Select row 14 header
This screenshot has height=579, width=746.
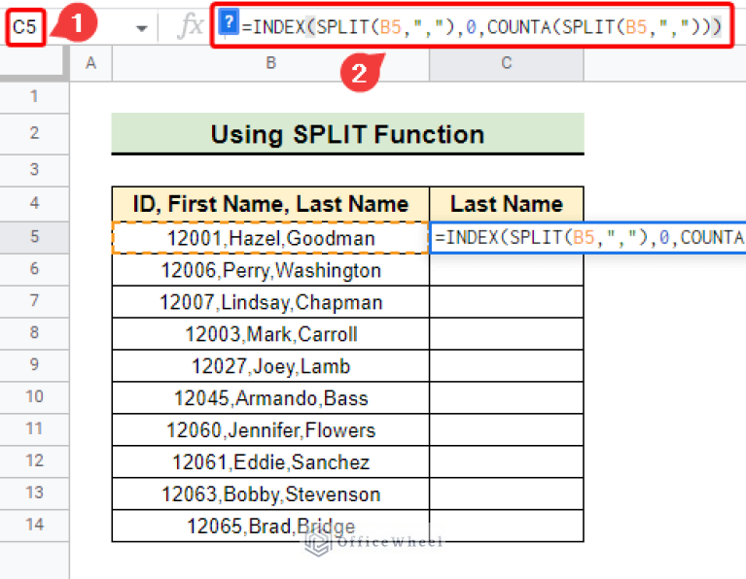34,525
